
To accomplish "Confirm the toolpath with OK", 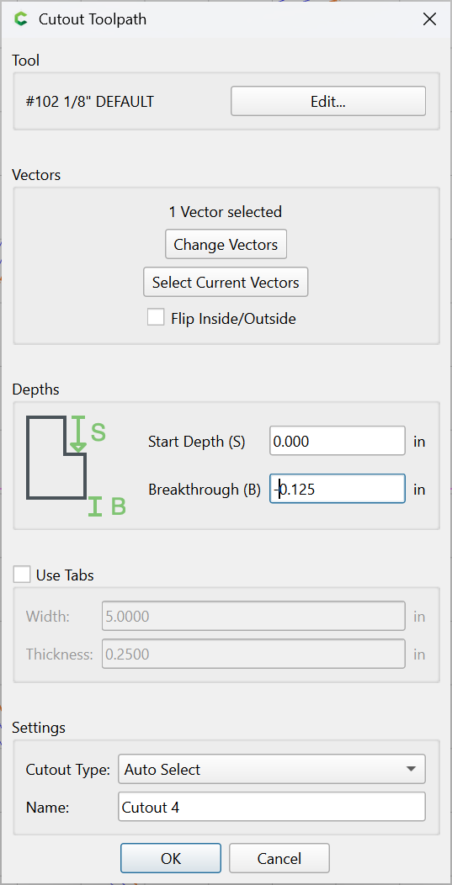I will pyautogui.click(x=171, y=858).
